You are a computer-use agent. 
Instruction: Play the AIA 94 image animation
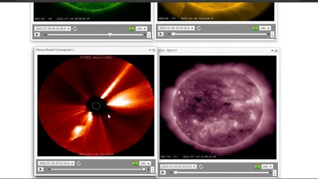coord(37,34)
